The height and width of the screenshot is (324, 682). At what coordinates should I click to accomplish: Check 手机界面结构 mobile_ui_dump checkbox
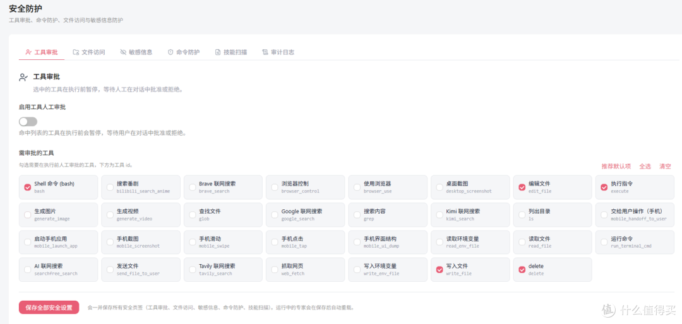[357, 242]
